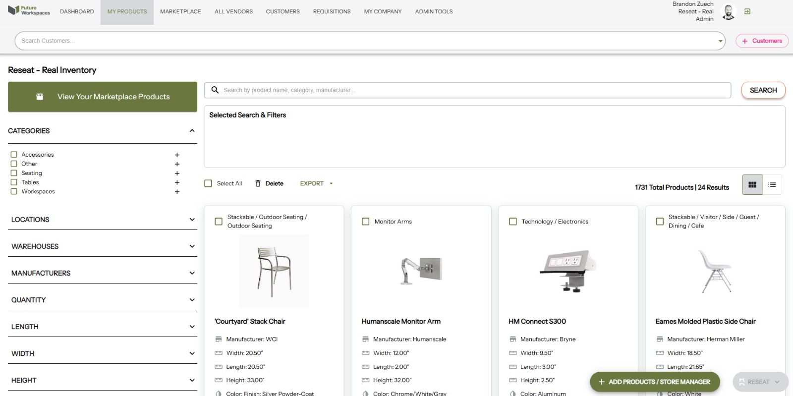Click the logout icon near the profile
This screenshot has width=793, height=396.
747,11
